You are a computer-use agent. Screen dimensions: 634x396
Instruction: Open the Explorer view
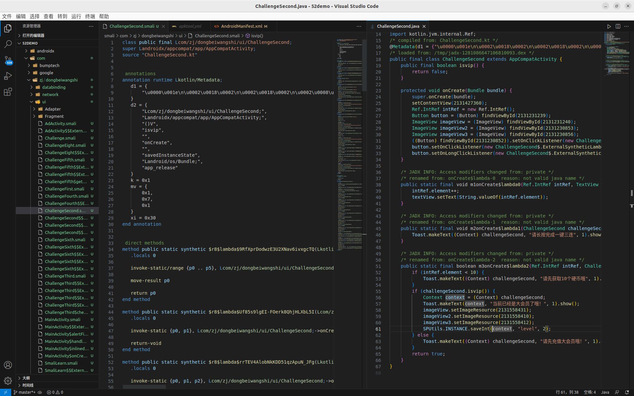pyautogui.click(x=8, y=28)
